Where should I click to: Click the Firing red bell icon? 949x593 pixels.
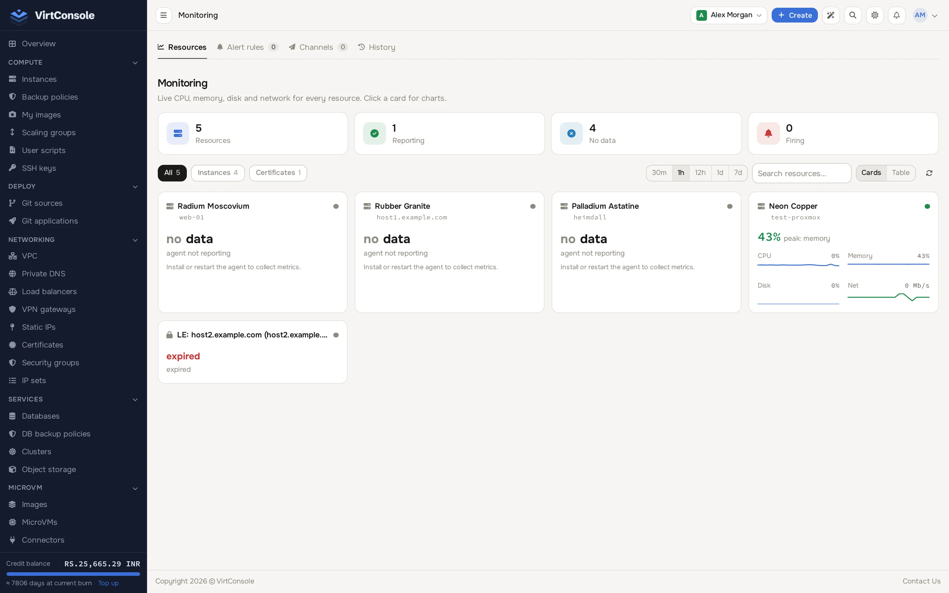768,134
